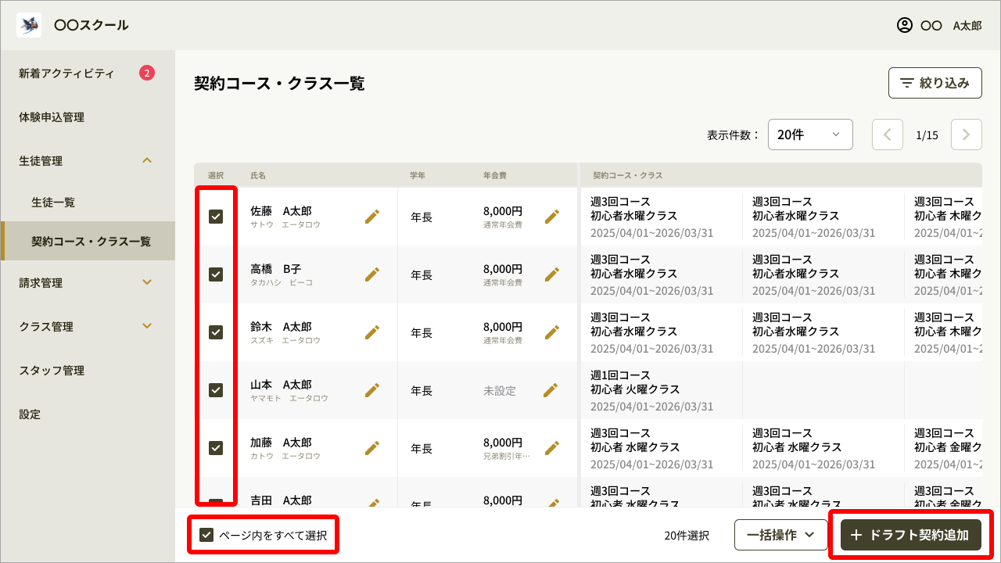This screenshot has width=1001, height=563.
Task: Click 加藤 A太郎's first 週3回コース contract cell
Action: [660, 448]
